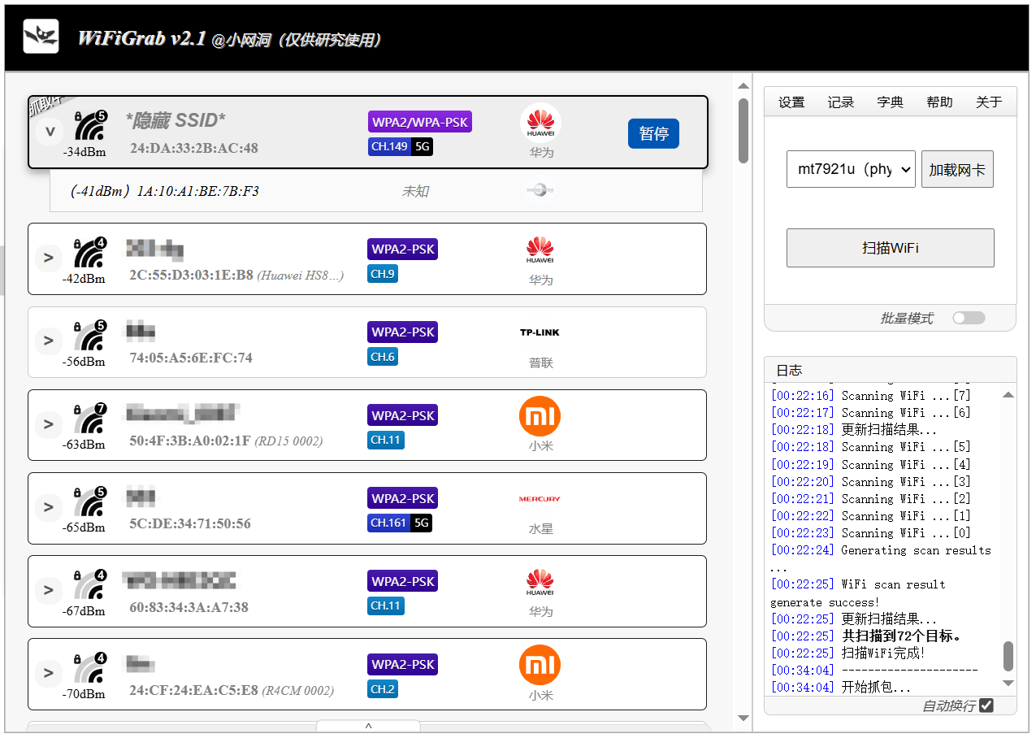Expand the 50:4F:3B:A0:02:1F network row
Screen dimensions: 1036x738
click(49, 424)
